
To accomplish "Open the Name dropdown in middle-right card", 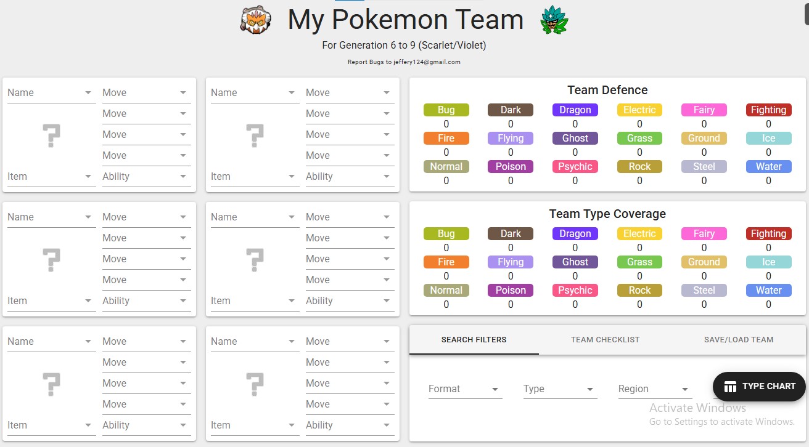I will pyautogui.click(x=255, y=217).
